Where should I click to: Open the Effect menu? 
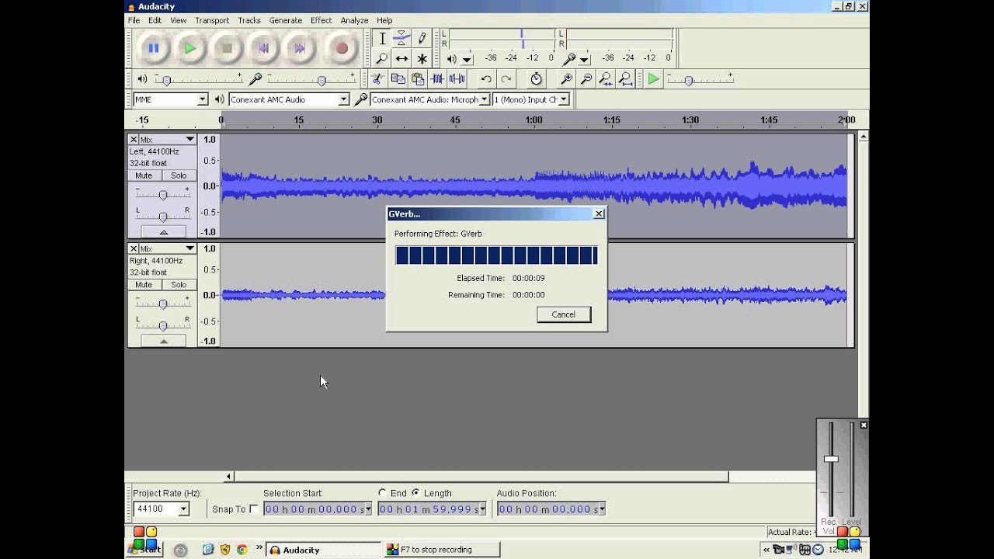tap(321, 20)
